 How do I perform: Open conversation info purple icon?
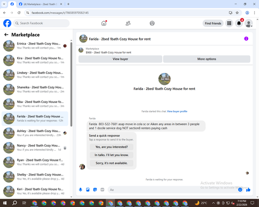246,39
